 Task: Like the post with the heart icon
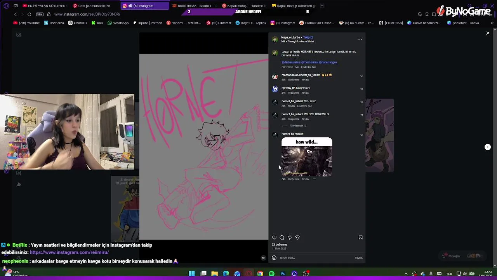(x=274, y=238)
